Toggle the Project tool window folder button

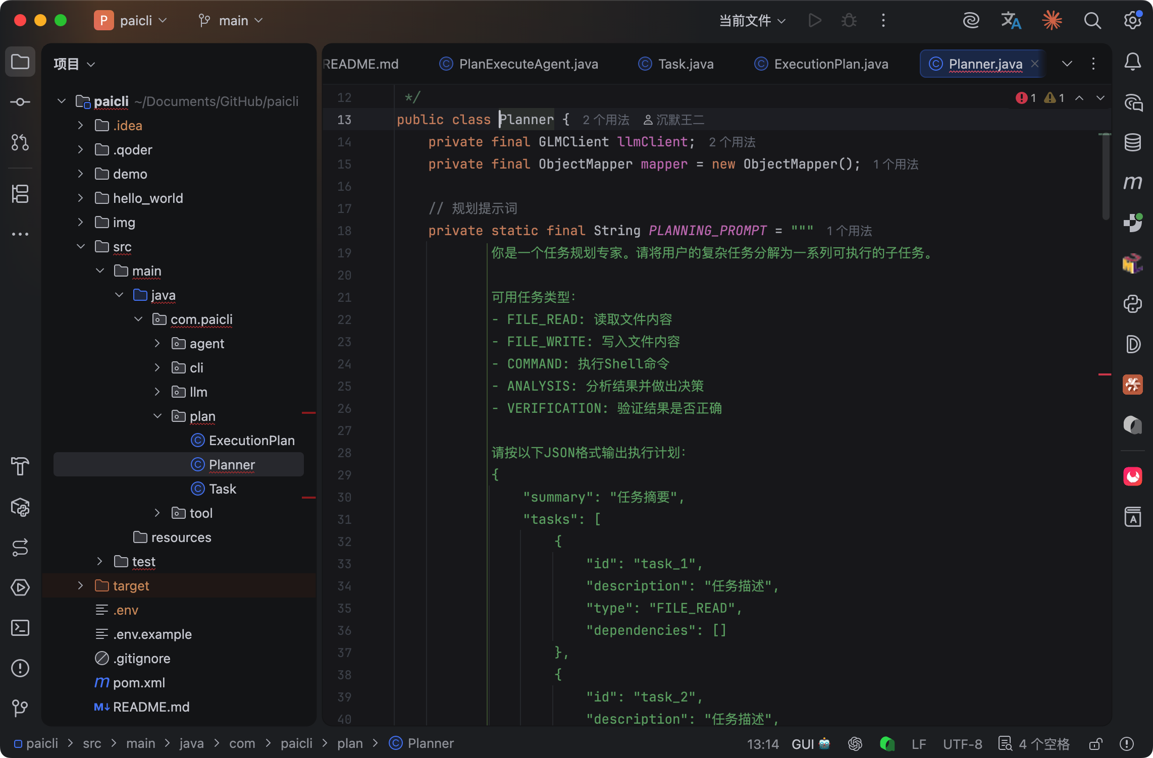(20, 62)
